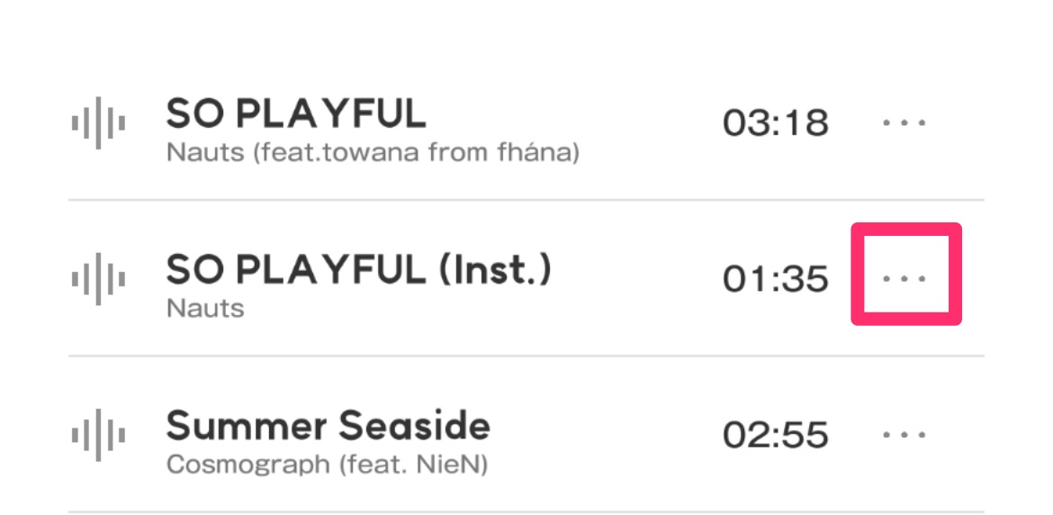
Task: Click artist Cosmograph (feat. NieN)
Action: (x=327, y=465)
